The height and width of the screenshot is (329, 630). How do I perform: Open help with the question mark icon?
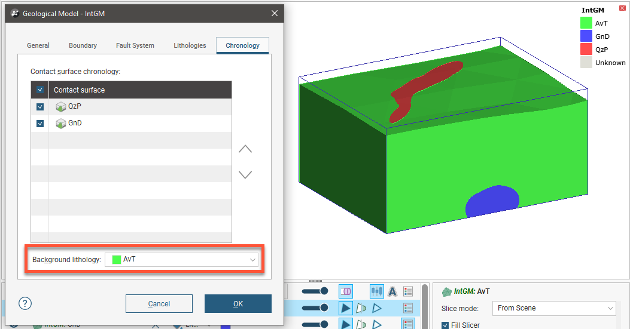click(x=25, y=303)
